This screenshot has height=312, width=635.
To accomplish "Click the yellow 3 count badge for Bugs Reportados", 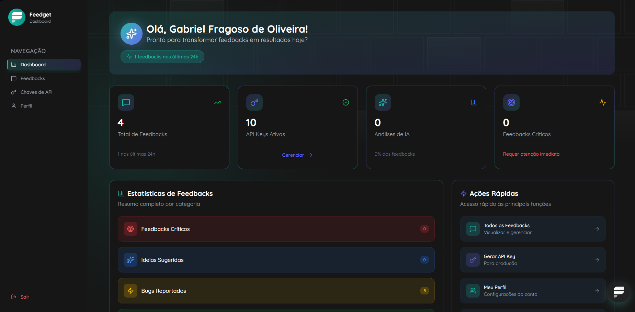I will coord(424,291).
